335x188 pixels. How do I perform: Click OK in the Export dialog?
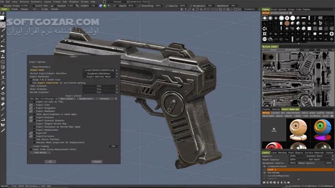tap(50, 162)
